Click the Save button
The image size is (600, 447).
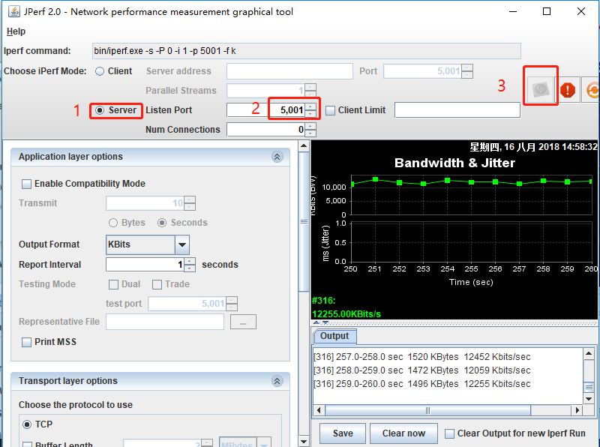(343, 433)
